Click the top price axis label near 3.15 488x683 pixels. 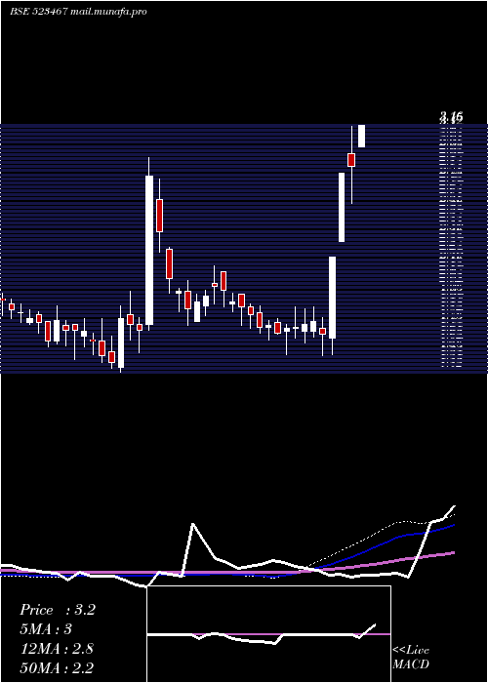tap(451, 117)
